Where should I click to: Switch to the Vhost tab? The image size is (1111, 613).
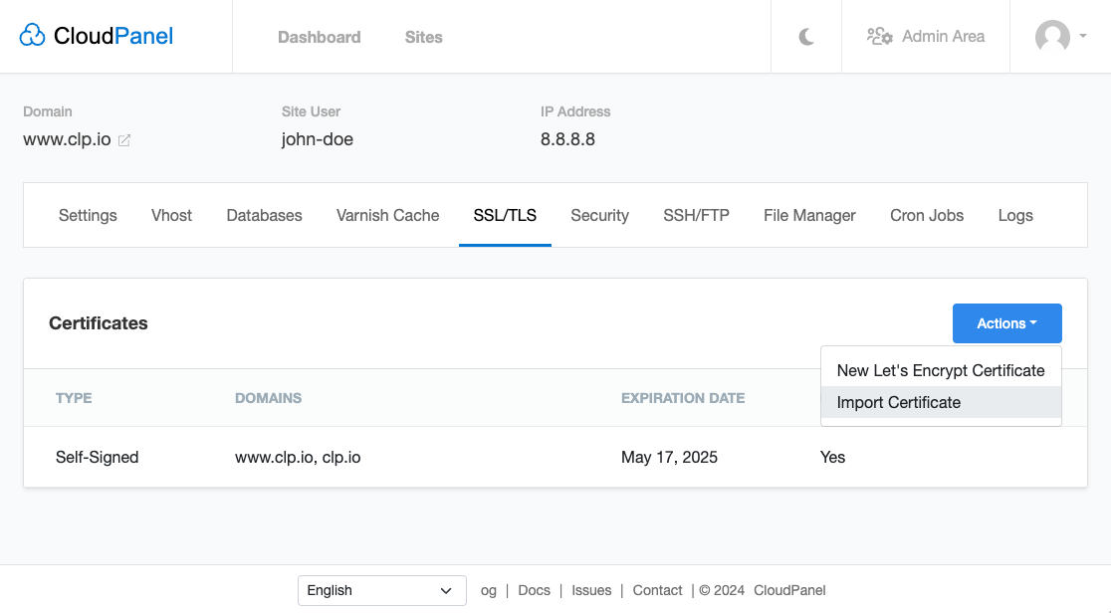171,215
